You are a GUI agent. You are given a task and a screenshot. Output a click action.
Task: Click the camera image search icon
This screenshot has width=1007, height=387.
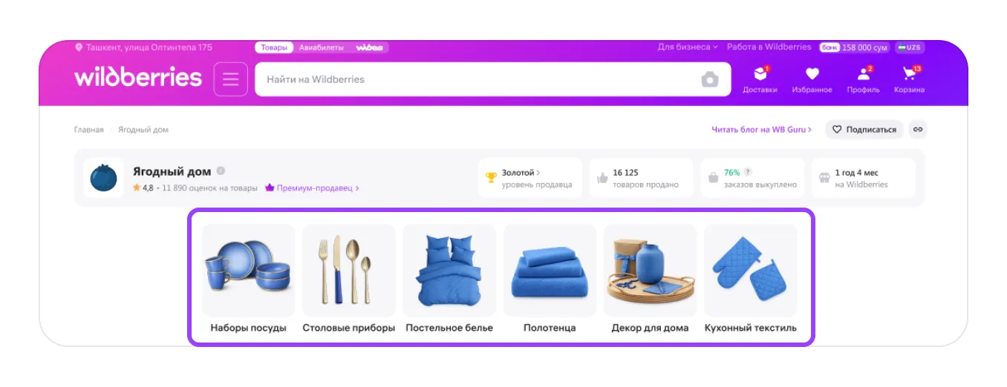tap(710, 79)
